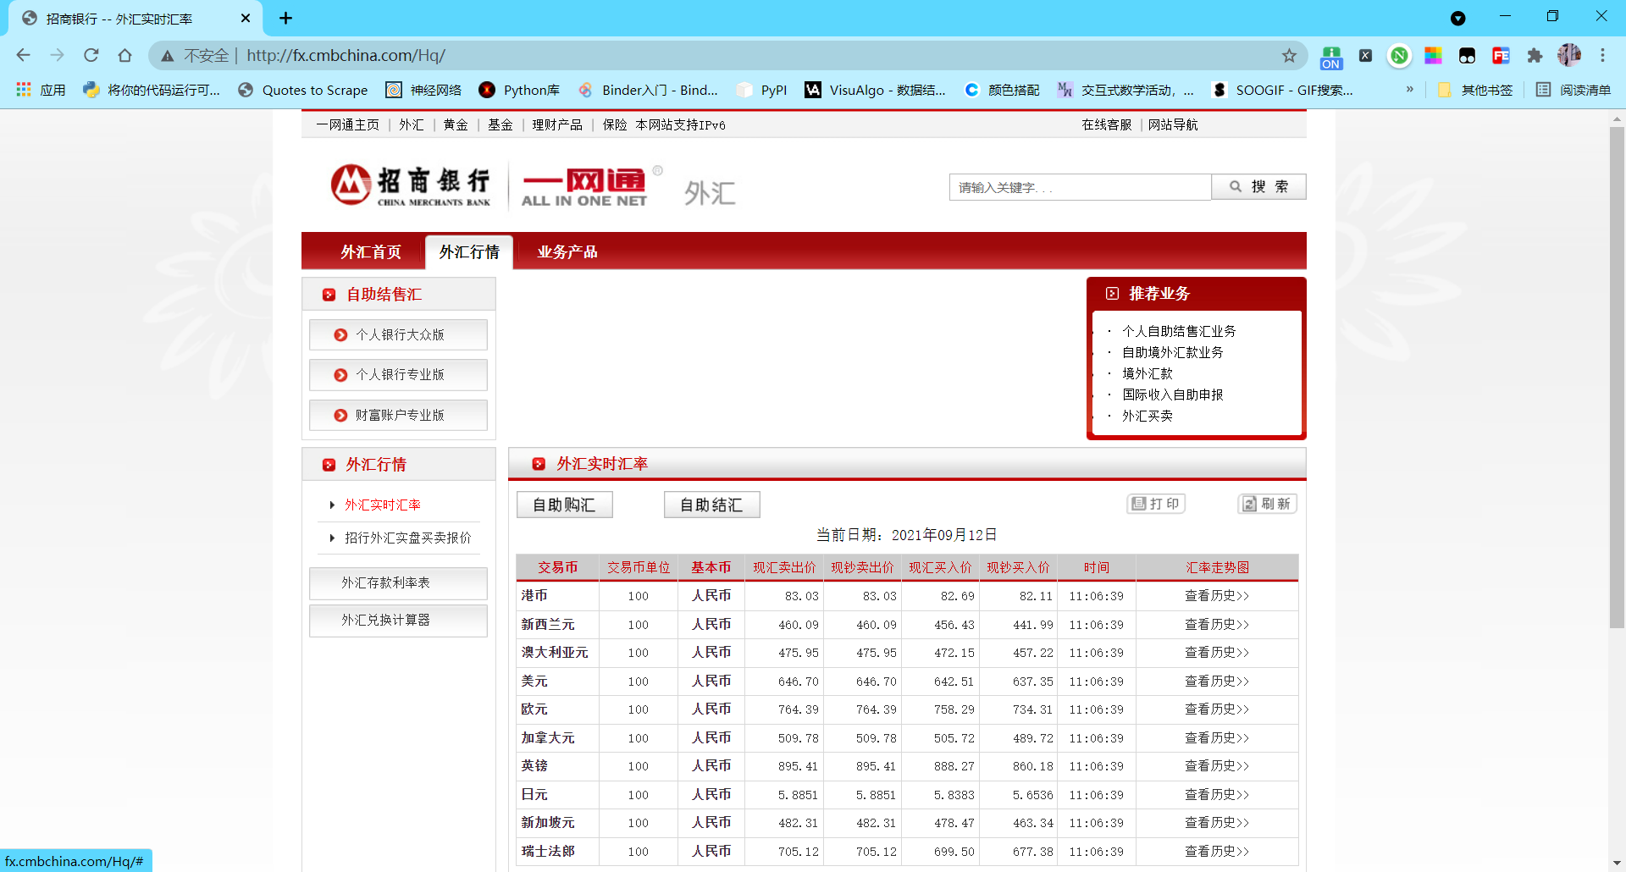Open 外汇买卖 recommended link
Viewport: 1626px width, 872px height.
[1148, 416]
